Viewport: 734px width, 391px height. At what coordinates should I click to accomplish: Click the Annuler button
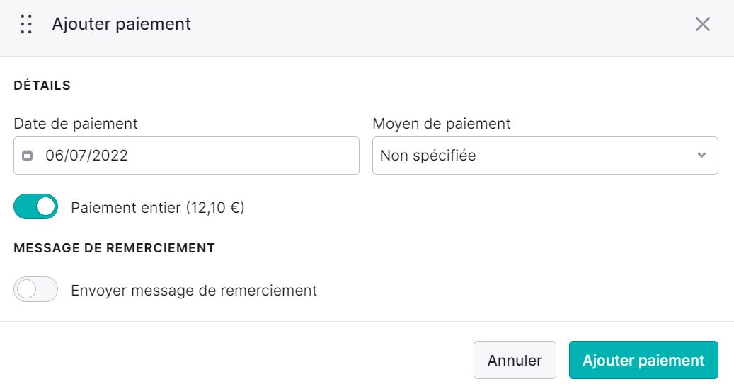[515, 360]
